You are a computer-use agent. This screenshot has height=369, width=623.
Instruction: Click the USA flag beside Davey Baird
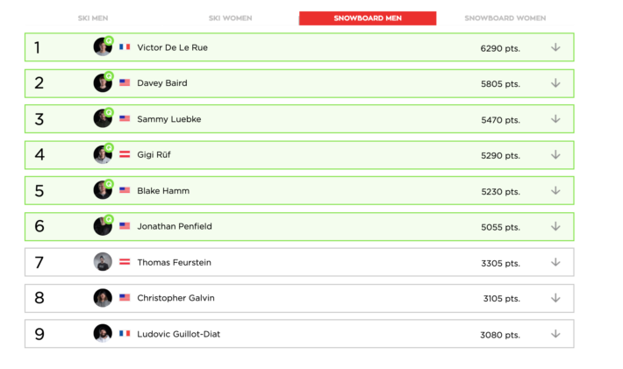[x=125, y=83]
